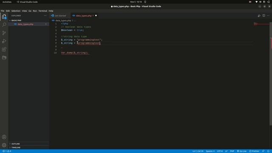Image resolution: width=272 pixels, height=153 pixels.
Task: Expand the OUTLINE section
Action: 28,144
